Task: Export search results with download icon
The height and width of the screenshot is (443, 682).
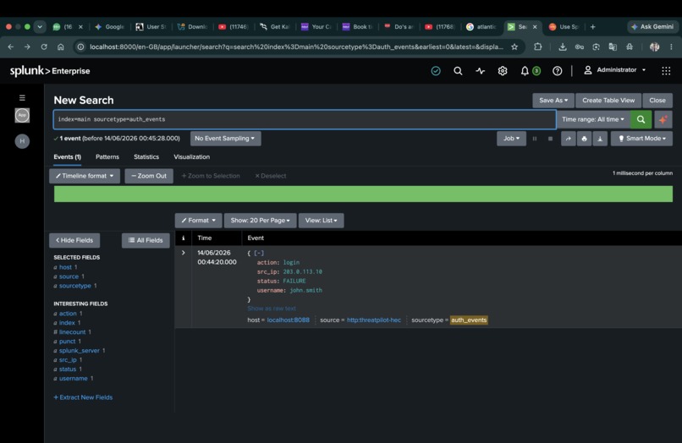Action: tap(600, 139)
